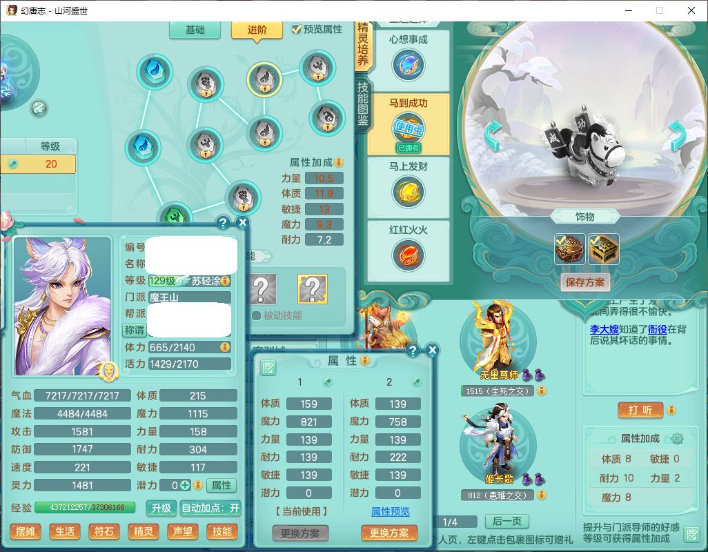Switch to the 进阶 tab
The width and height of the screenshot is (708, 552).
pos(257,30)
